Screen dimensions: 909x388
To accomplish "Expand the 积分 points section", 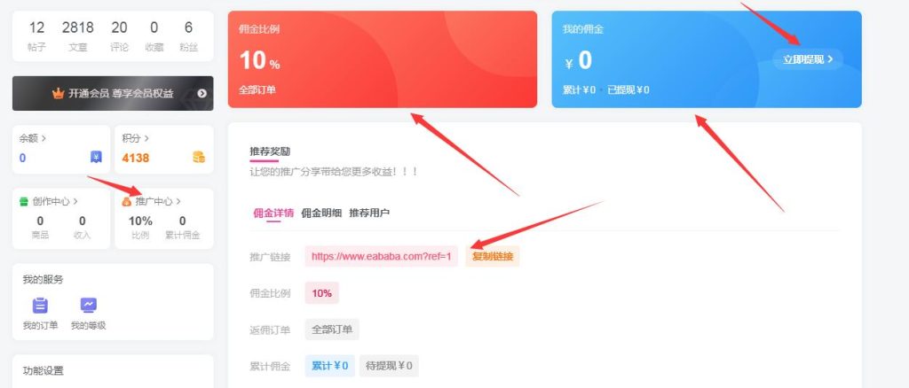I will point(136,138).
